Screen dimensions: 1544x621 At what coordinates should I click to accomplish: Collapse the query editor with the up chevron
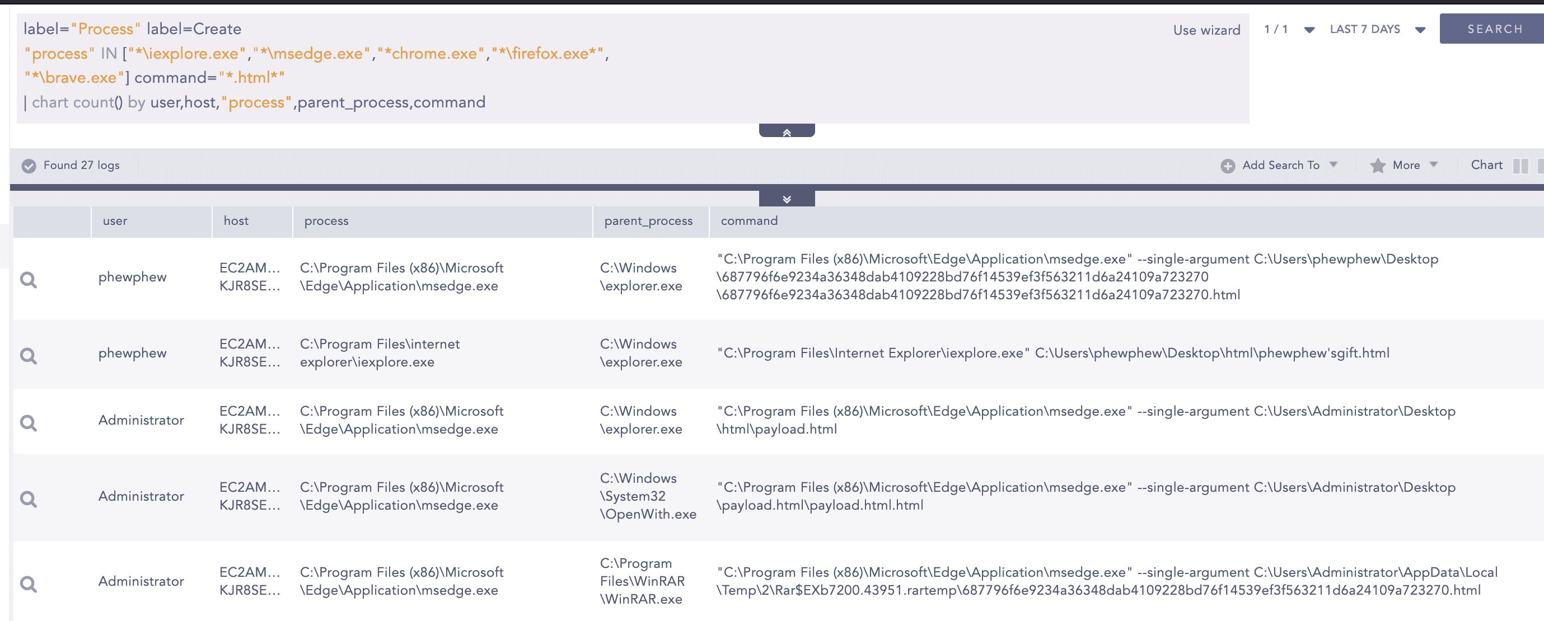click(x=787, y=131)
